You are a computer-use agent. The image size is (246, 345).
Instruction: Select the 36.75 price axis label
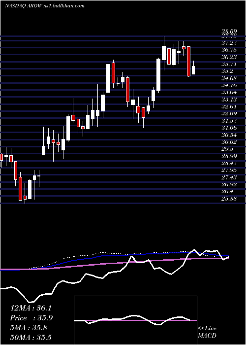click(229, 50)
